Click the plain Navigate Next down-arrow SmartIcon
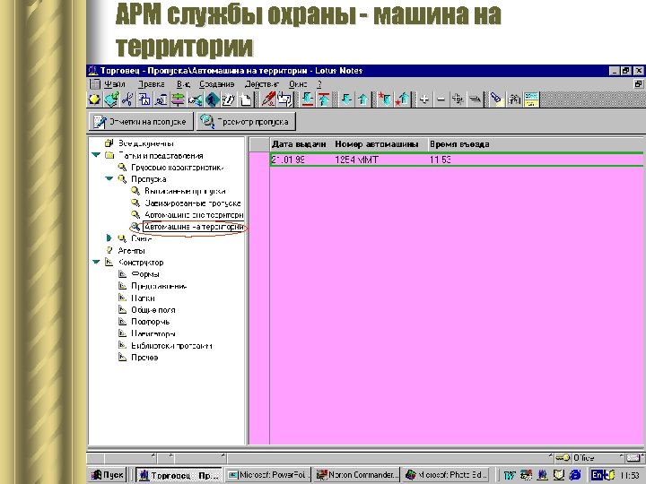This screenshot has width=646, height=484. (346, 99)
